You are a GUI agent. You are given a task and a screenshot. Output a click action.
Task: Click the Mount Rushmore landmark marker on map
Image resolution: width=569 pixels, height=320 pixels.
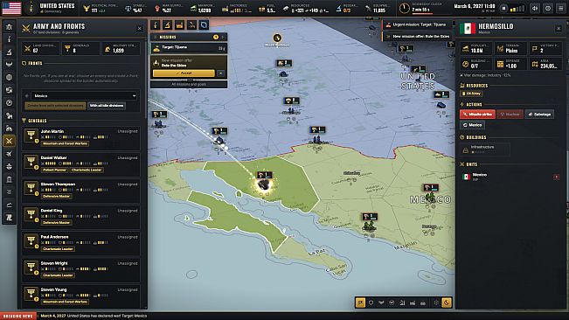277,38
